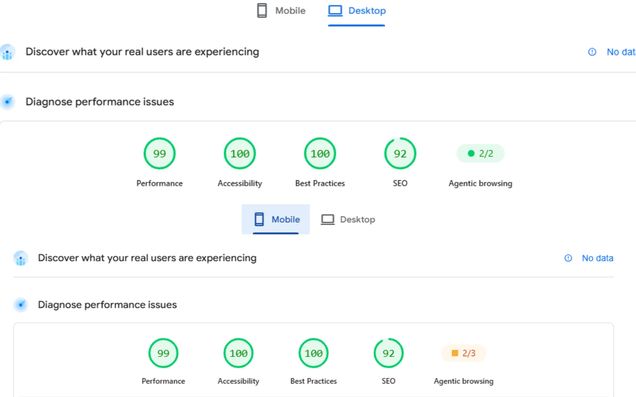Image resolution: width=636 pixels, height=397 pixels.
Task: Open the Performance score 99 gauge in the top report
Action: coord(159,153)
